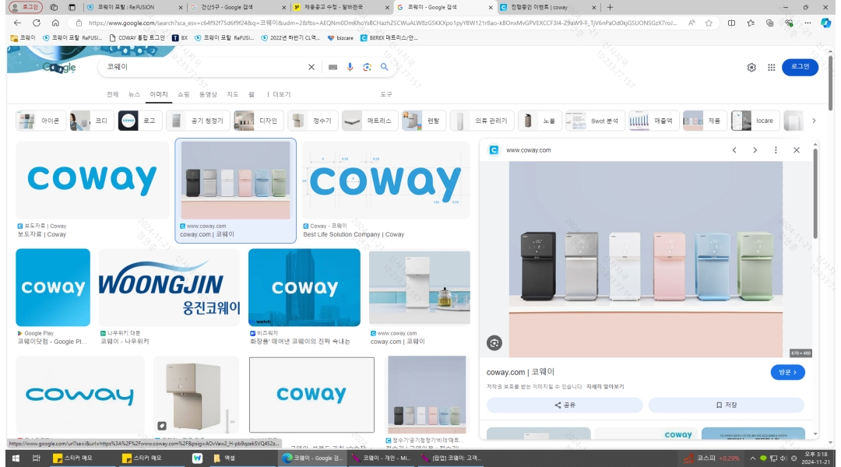Open Google Lens image search icon
The image size is (841, 467).
(x=367, y=68)
